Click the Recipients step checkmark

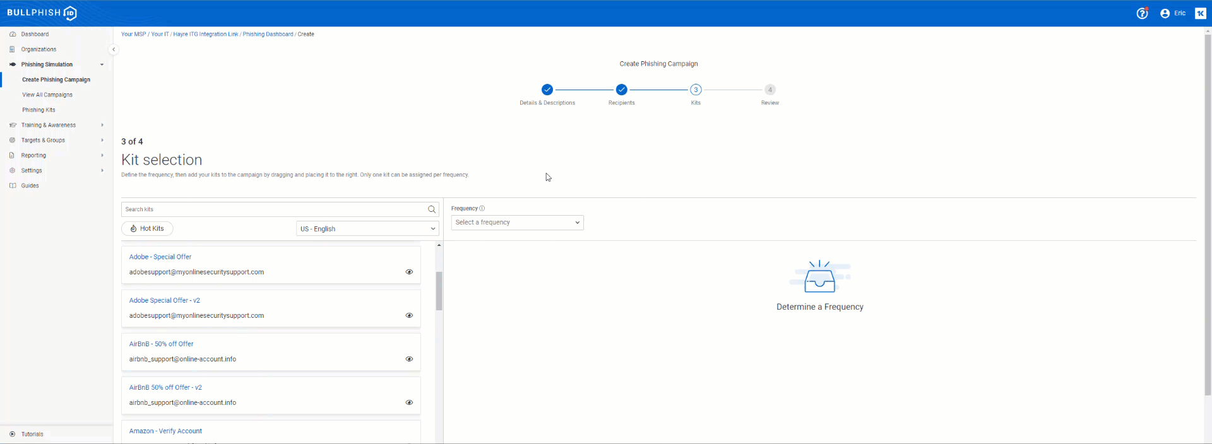tap(622, 90)
